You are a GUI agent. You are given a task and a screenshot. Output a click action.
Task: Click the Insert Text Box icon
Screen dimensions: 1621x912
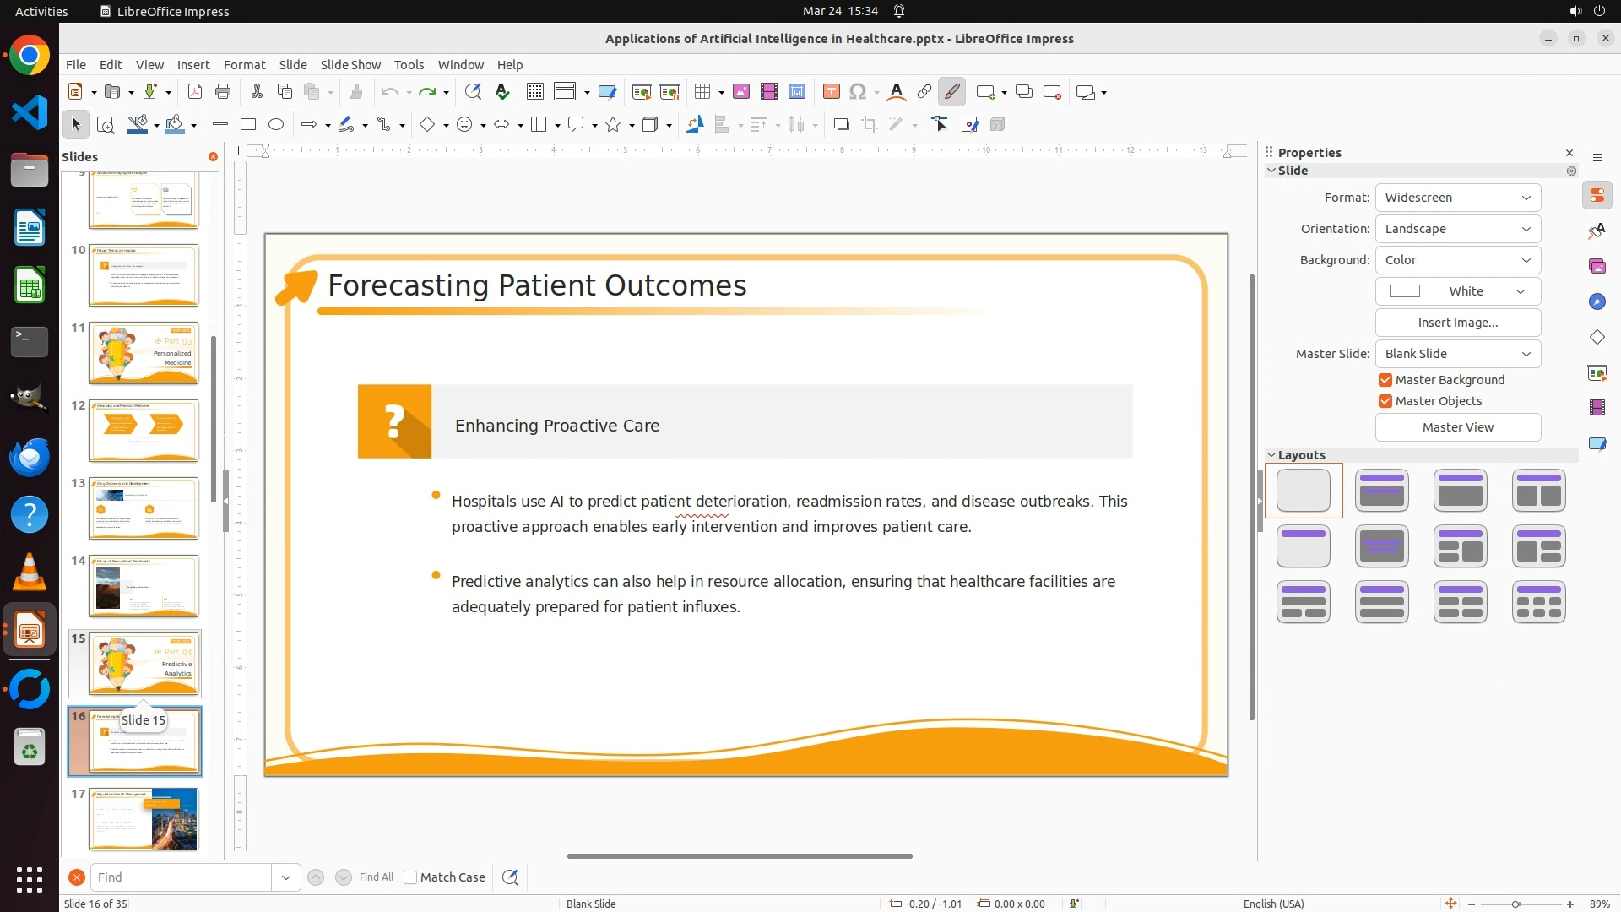[831, 92]
